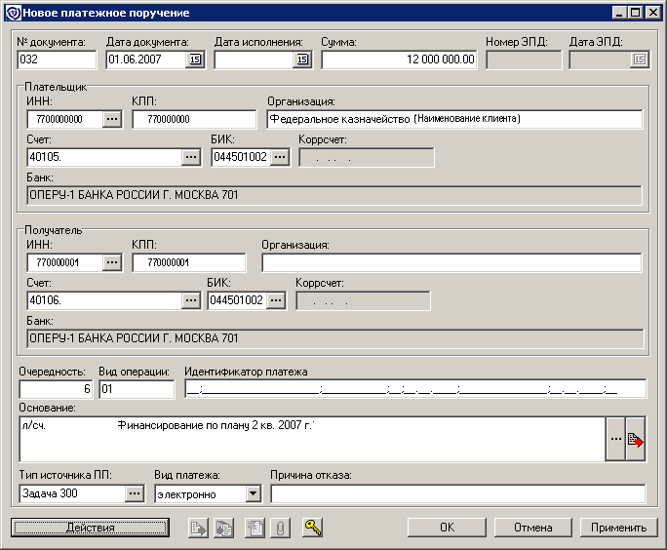Open calendar for execution date field
This screenshot has height=550, width=667.
click(x=302, y=59)
